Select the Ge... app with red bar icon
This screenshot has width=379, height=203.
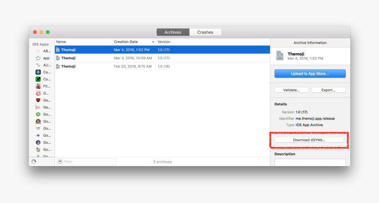coord(43,107)
